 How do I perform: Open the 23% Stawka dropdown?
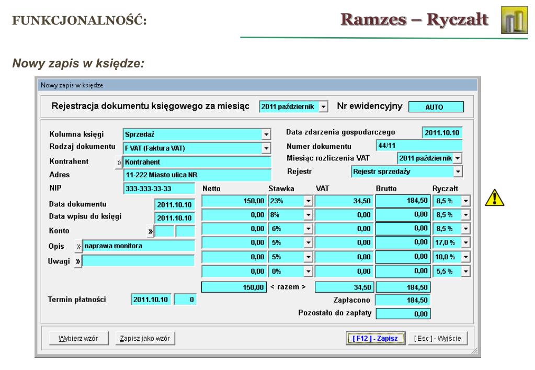[x=308, y=201]
